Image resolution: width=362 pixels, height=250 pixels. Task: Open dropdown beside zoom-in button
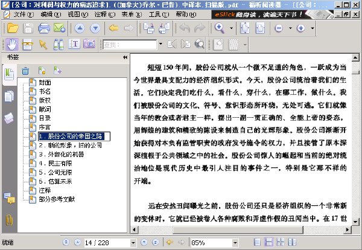pos(312,28)
